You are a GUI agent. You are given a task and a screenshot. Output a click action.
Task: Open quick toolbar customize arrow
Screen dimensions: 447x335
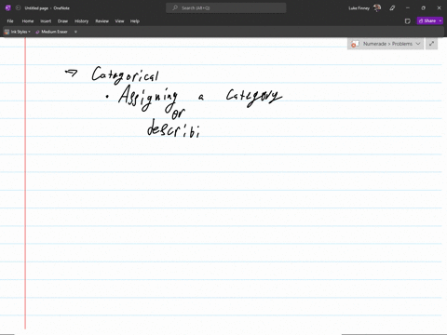tap(75, 32)
